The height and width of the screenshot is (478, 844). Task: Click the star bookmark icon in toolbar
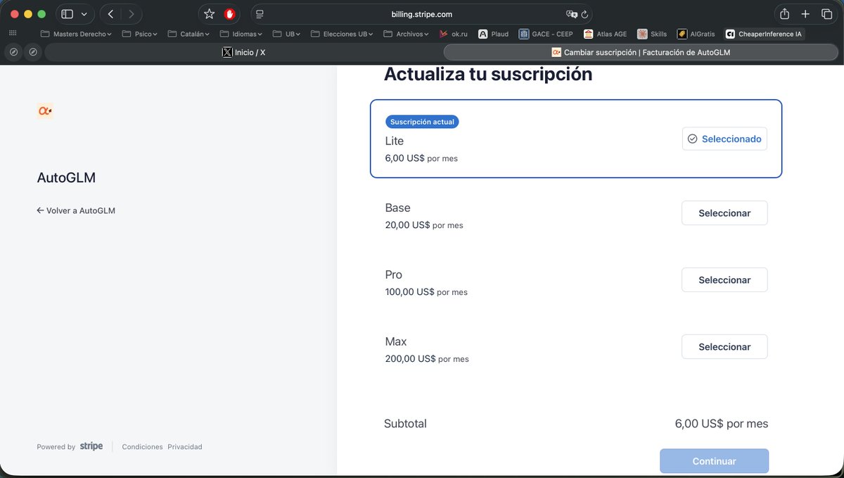(209, 14)
